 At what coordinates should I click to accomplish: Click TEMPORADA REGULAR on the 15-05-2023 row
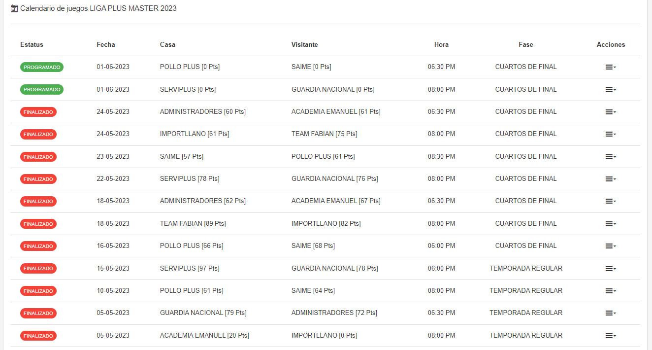click(x=526, y=269)
